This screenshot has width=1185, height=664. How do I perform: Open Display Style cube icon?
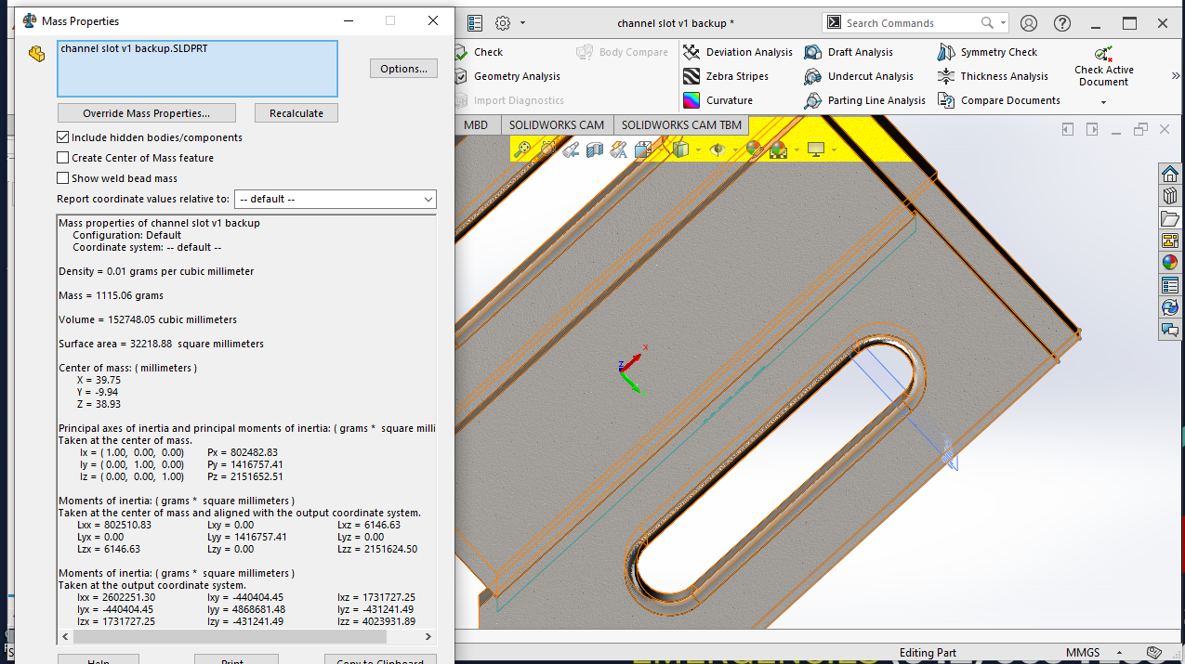(679, 149)
